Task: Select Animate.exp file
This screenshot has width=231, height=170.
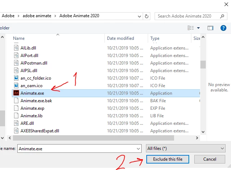Action: [x=32, y=108]
